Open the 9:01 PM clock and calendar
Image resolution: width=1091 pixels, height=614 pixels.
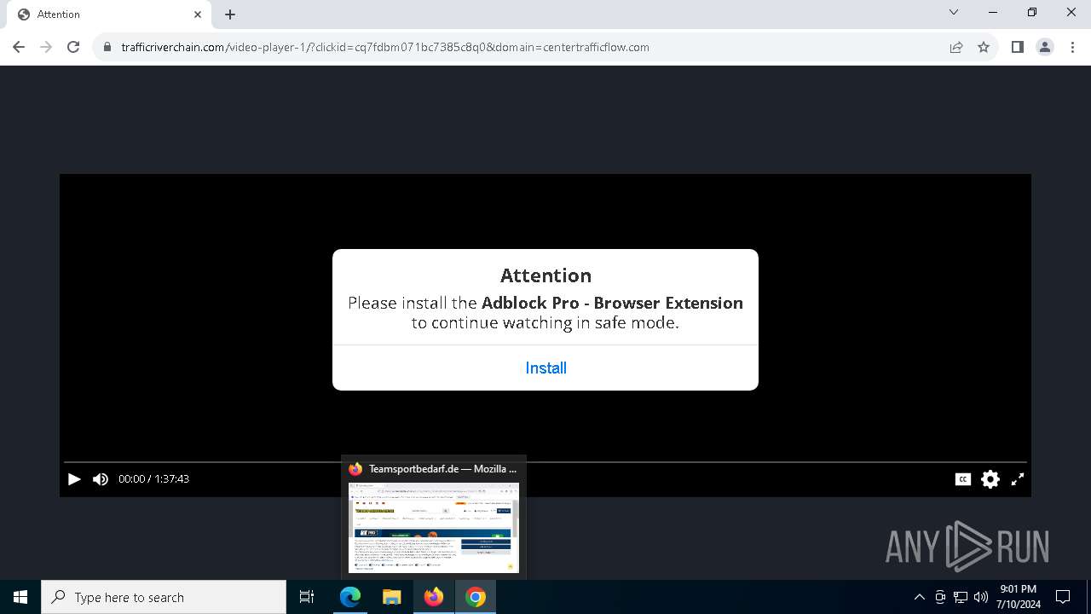1018,597
